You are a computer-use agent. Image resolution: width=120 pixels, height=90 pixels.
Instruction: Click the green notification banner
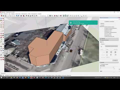[x=83, y=22]
